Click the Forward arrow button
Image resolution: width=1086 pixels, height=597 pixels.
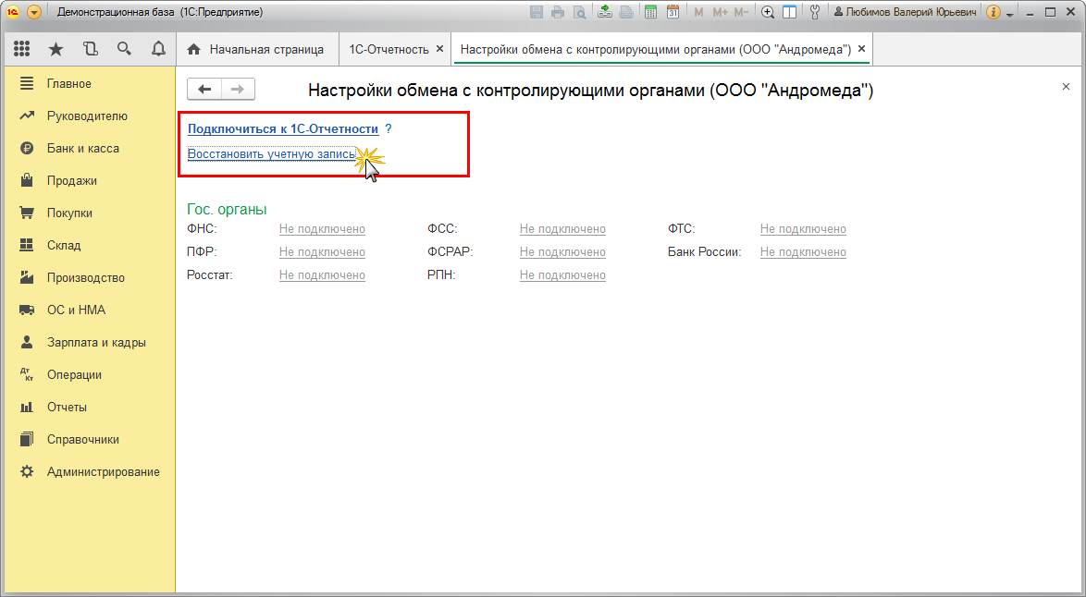pos(238,90)
